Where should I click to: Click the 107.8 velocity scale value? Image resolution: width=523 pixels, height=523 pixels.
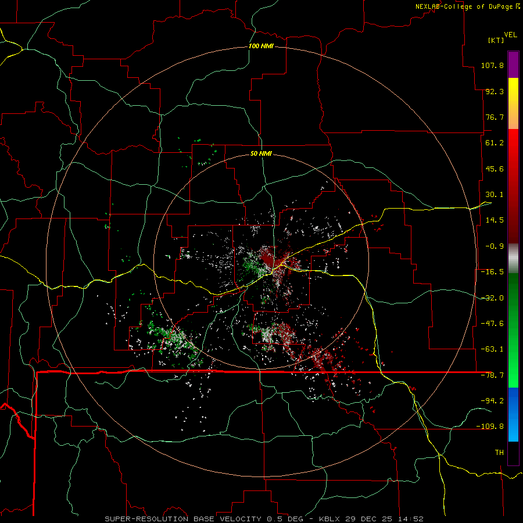492,65
